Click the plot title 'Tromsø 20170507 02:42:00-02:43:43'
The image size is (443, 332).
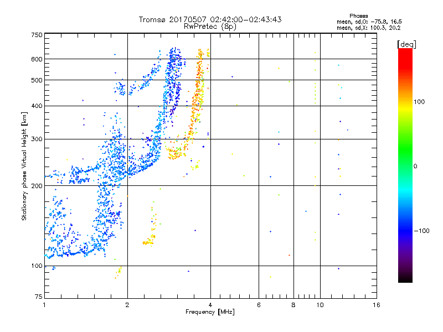210,19
